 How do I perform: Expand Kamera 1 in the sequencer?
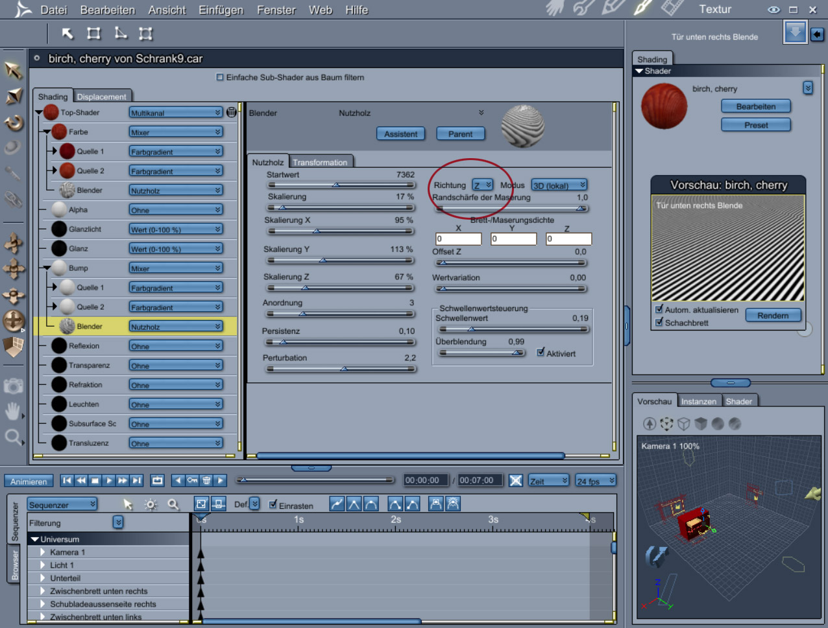(43, 552)
